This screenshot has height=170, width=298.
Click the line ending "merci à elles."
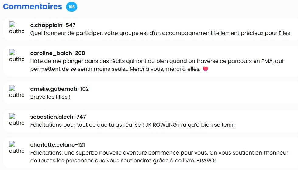[115, 69]
